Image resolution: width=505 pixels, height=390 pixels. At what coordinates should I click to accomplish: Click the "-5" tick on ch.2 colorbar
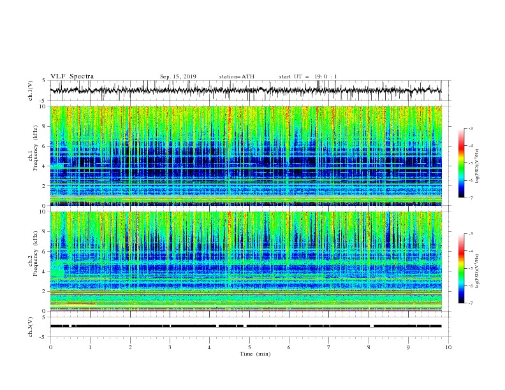coord(471,268)
